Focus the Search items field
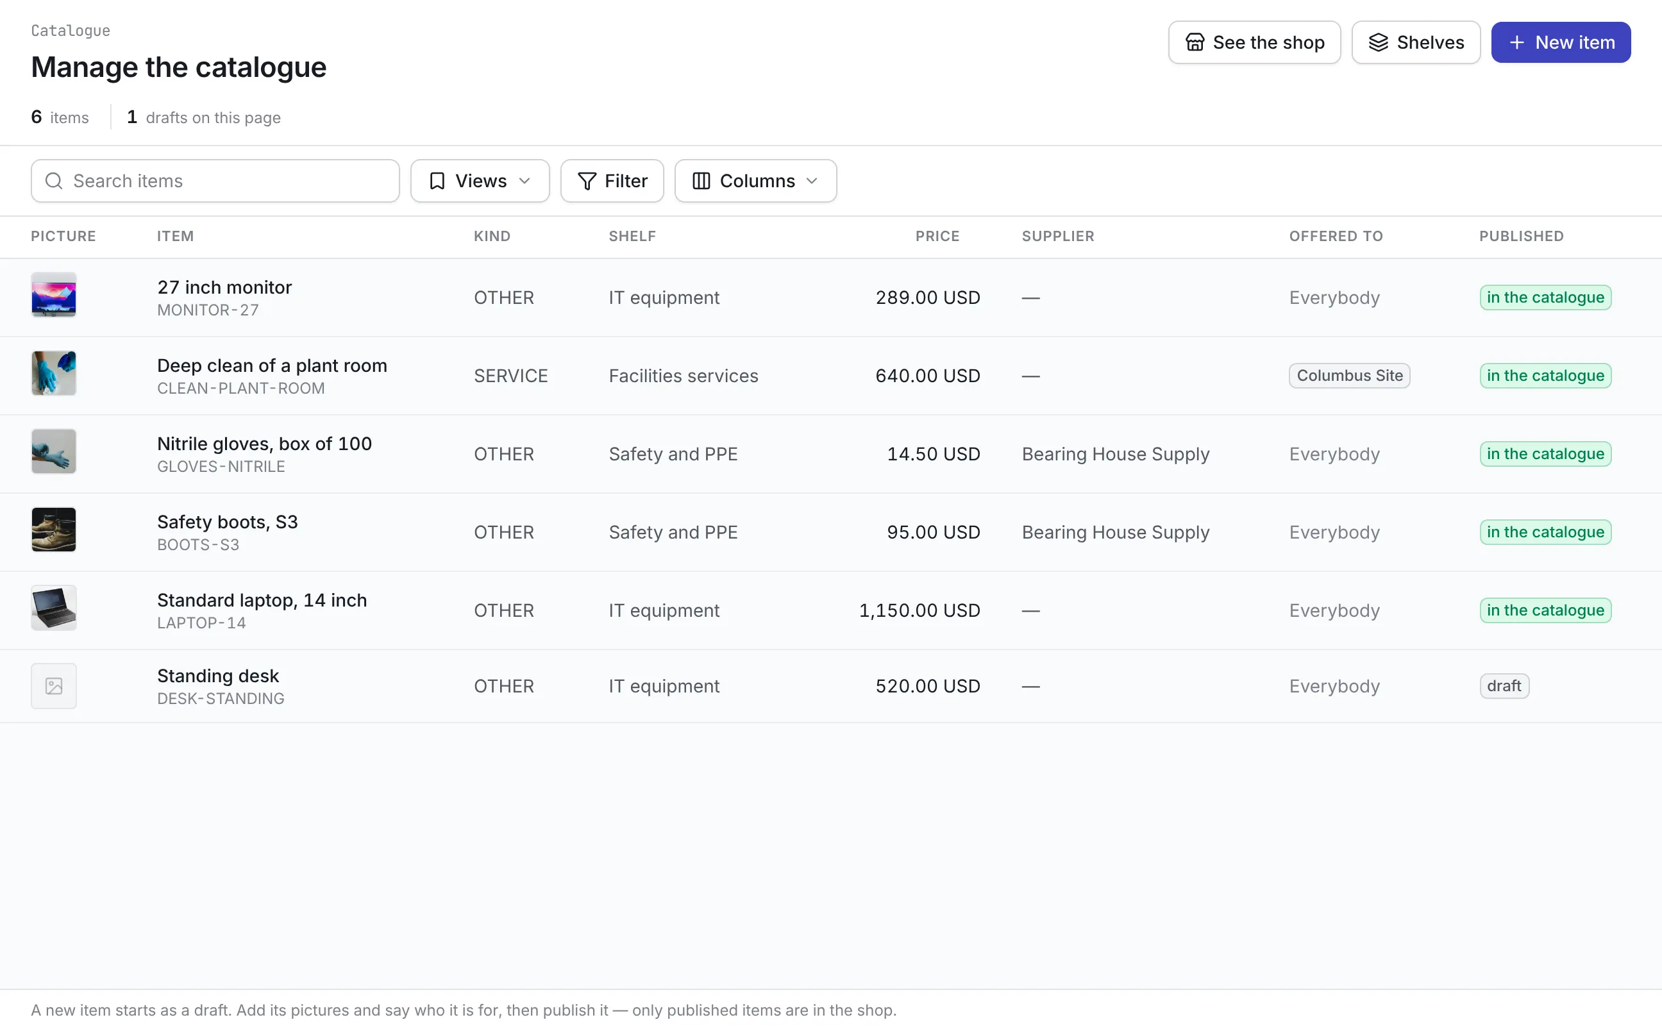The height and width of the screenshot is (1031, 1662). click(215, 181)
